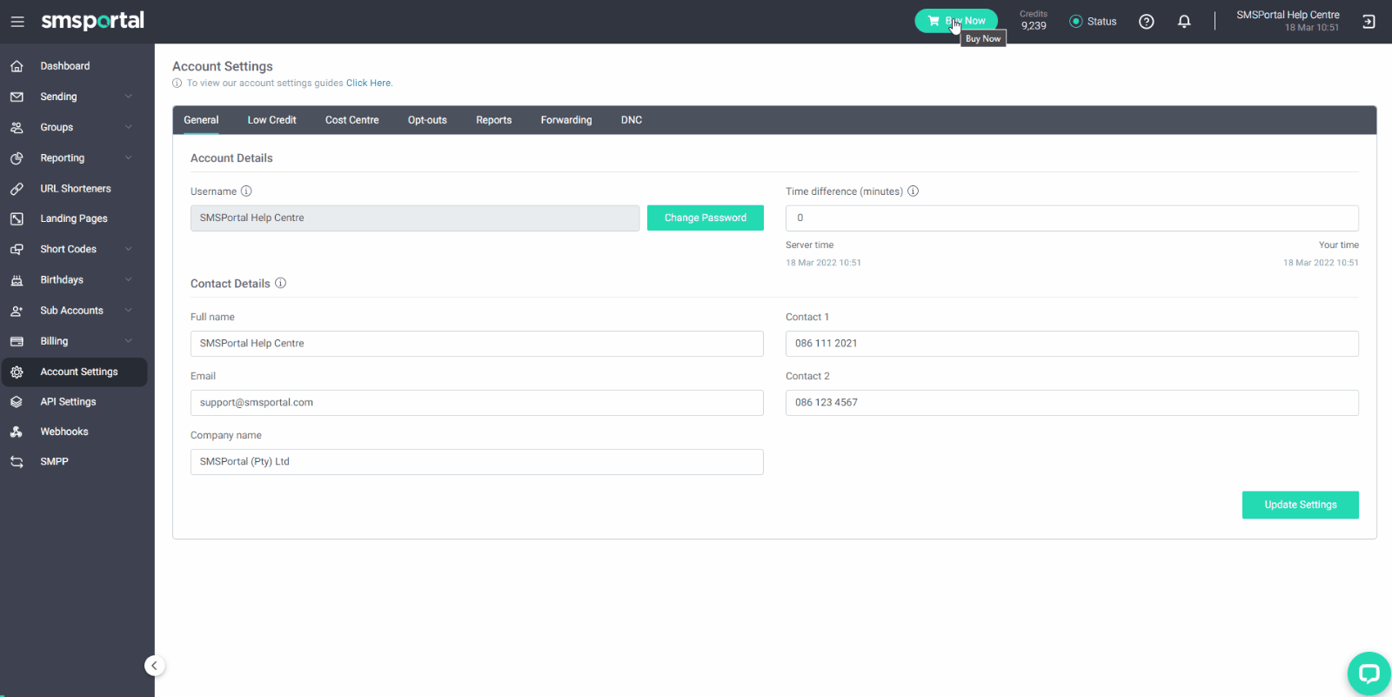
Task: Expand the Sending menu chevron
Action: click(129, 97)
